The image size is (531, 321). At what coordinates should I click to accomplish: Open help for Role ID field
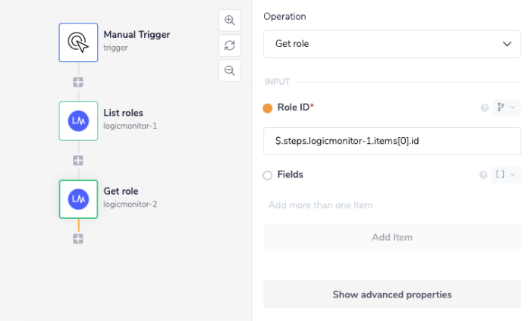click(484, 108)
